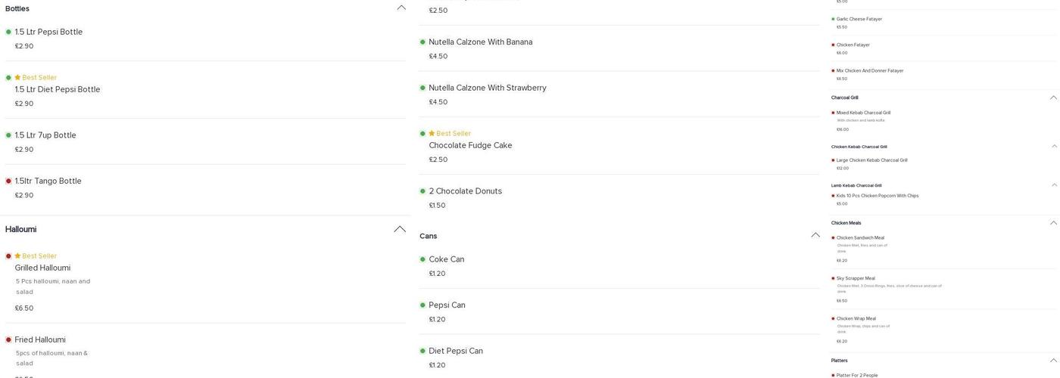Image resolution: width=1060 pixels, height=378 pixels.
Task: Select the Chicken Meals category header
Action: click(846, 223)
